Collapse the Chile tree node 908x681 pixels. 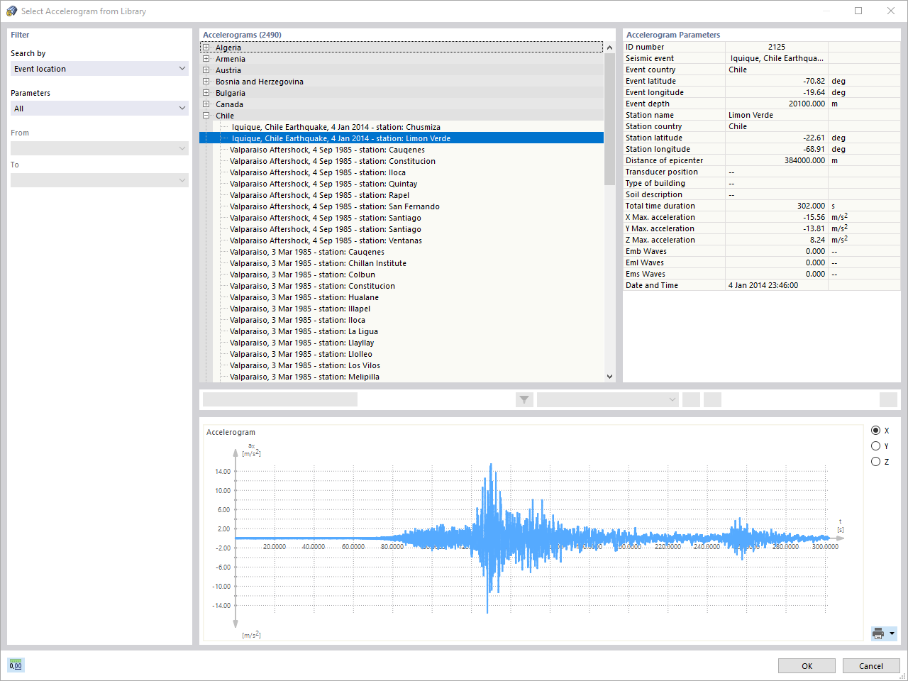[x=206, y=116]
